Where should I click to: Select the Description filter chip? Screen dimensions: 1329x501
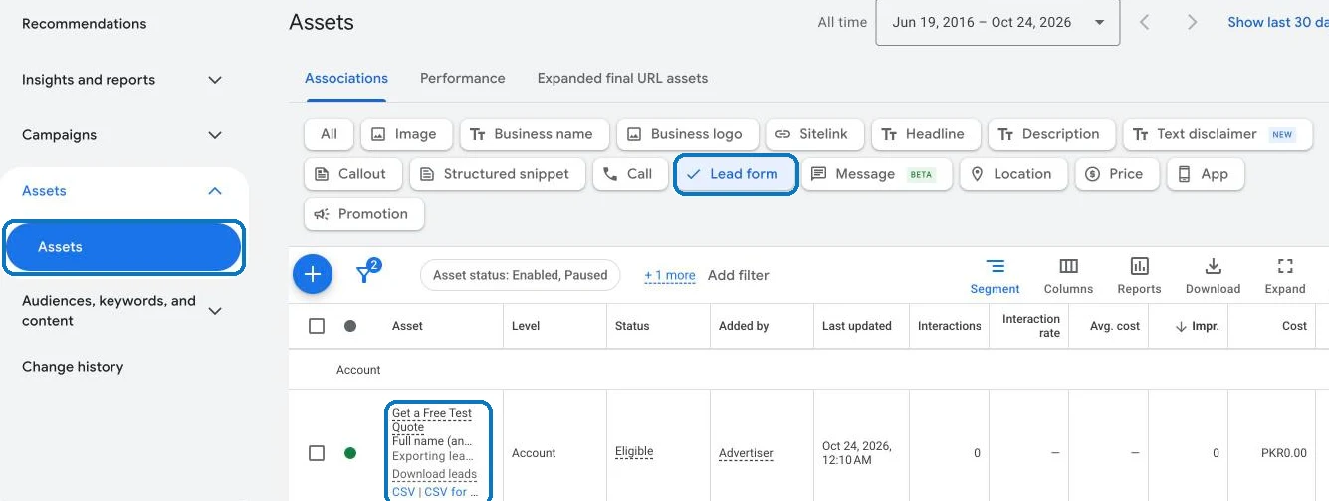pos(1050,134)
